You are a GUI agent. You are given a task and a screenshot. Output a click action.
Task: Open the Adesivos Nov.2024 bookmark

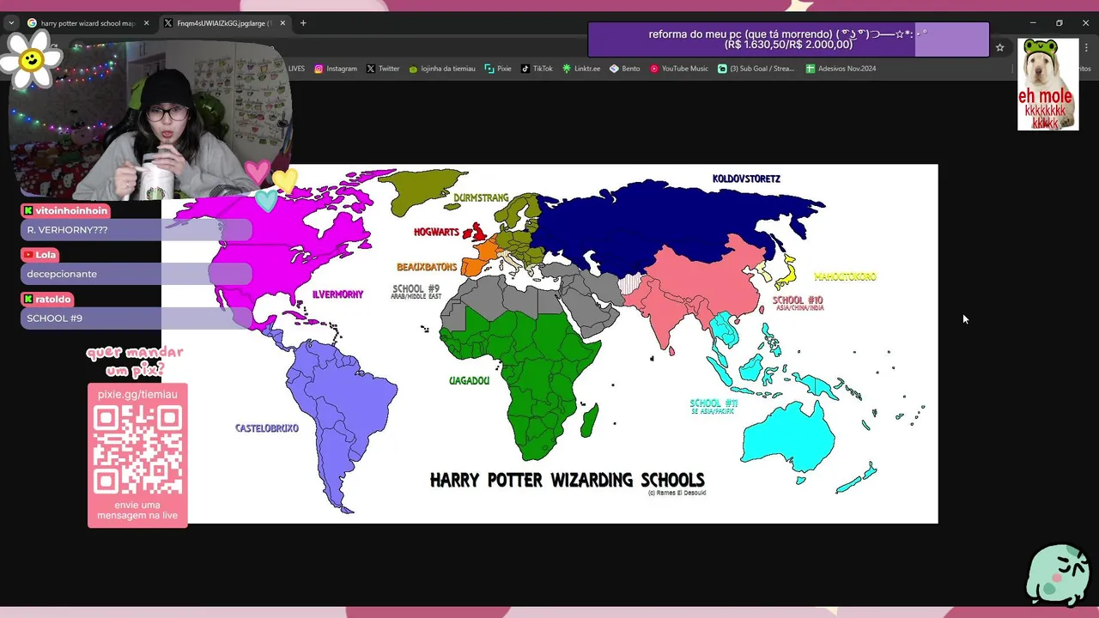[841, 69]
